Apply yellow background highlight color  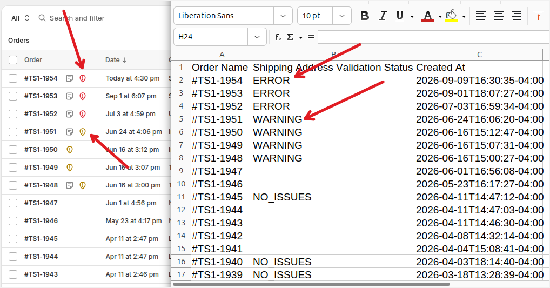452,16
